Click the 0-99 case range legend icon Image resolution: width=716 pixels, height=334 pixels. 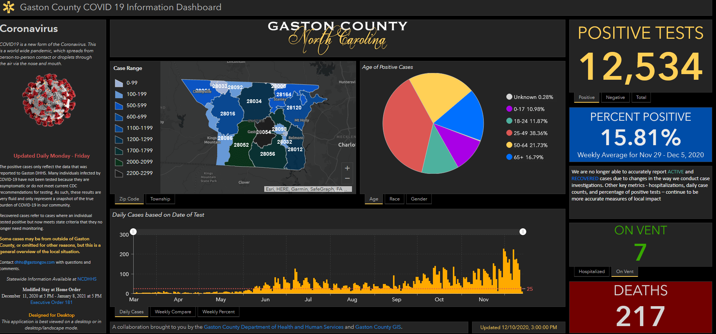pos(119,83)
